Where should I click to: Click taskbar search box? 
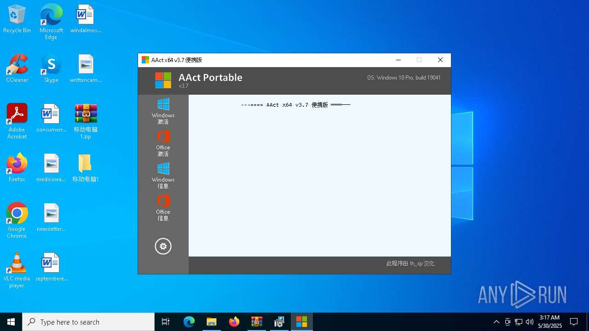tap(88, 322)
